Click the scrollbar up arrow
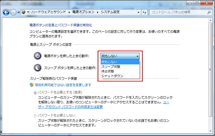Viewport: 215px width, 136px height. [x=210, y=20]
